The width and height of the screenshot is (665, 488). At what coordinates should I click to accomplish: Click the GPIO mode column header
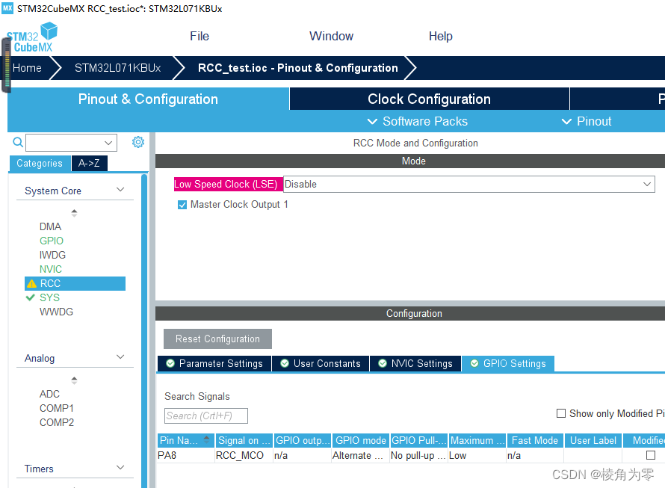[x=360, y=440]
